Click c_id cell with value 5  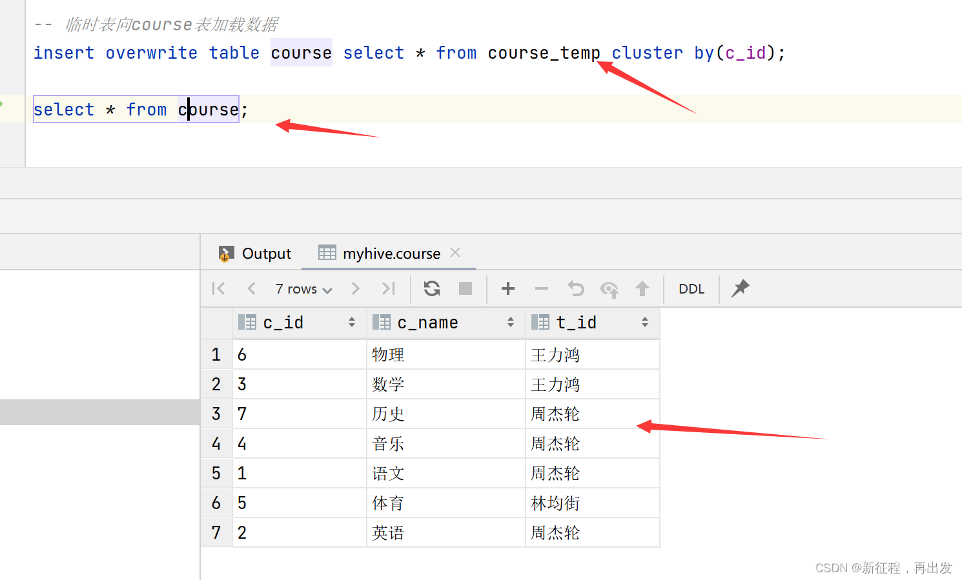pos(300,503)
